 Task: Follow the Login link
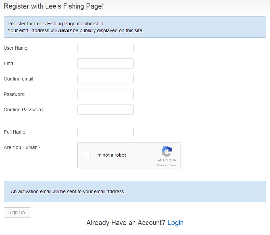[175, 223]
